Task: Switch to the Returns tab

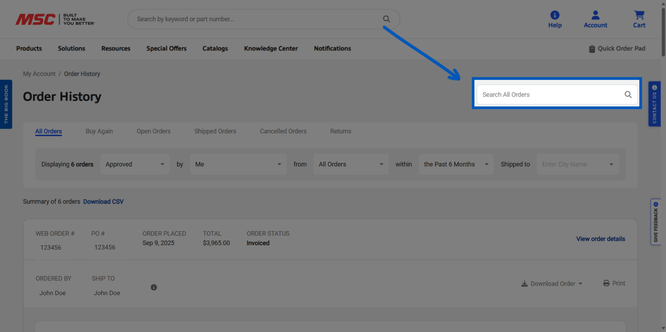Action: pos(341,131)
